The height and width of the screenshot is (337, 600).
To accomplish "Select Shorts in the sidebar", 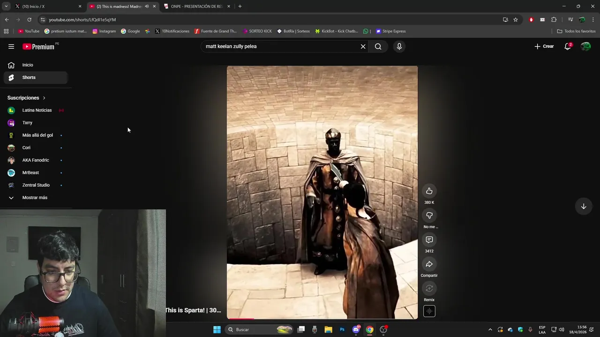I will (36, 78).
